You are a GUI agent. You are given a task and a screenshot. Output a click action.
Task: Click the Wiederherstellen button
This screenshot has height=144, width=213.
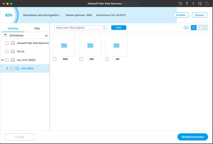(x=192, y=137)
